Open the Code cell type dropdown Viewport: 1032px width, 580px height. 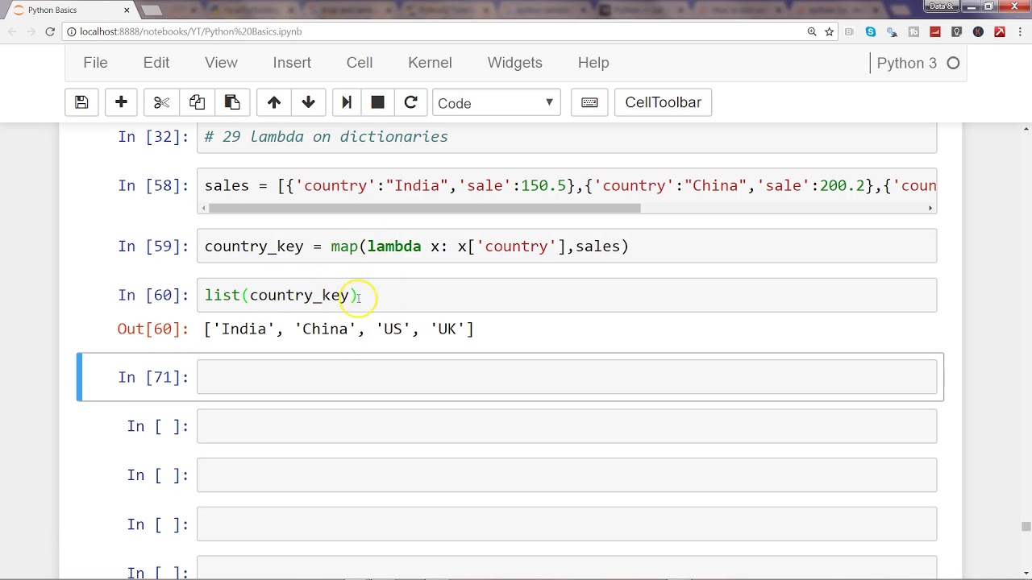coord(496,103)
